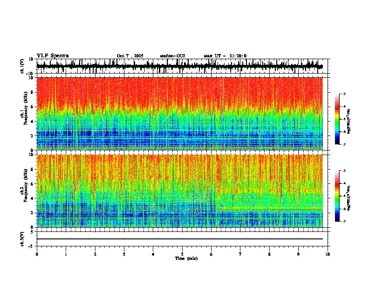Click time axis tick label "8"

tap(269, 254)
